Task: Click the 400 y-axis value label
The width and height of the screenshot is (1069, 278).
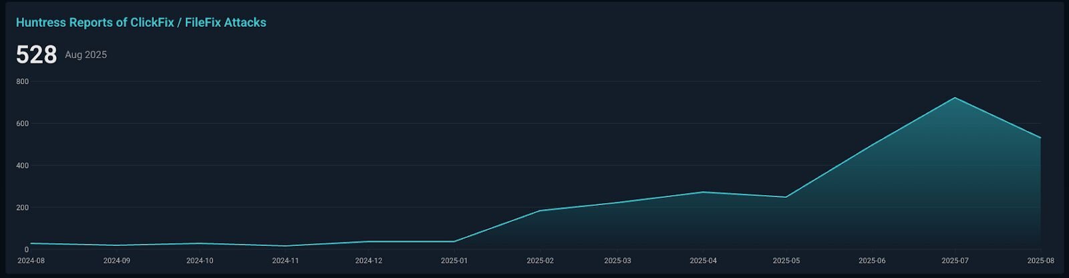Action: [x=23, y=166]
